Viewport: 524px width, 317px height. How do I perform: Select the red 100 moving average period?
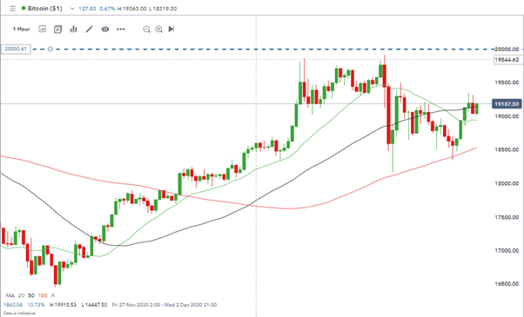click(43, 295)
